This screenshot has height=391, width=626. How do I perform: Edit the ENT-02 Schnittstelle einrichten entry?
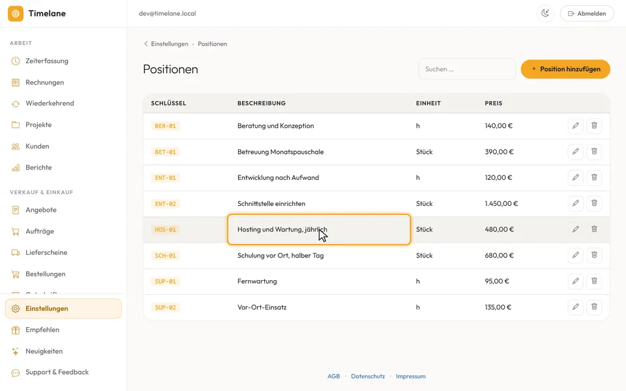(x=575, y=203)
